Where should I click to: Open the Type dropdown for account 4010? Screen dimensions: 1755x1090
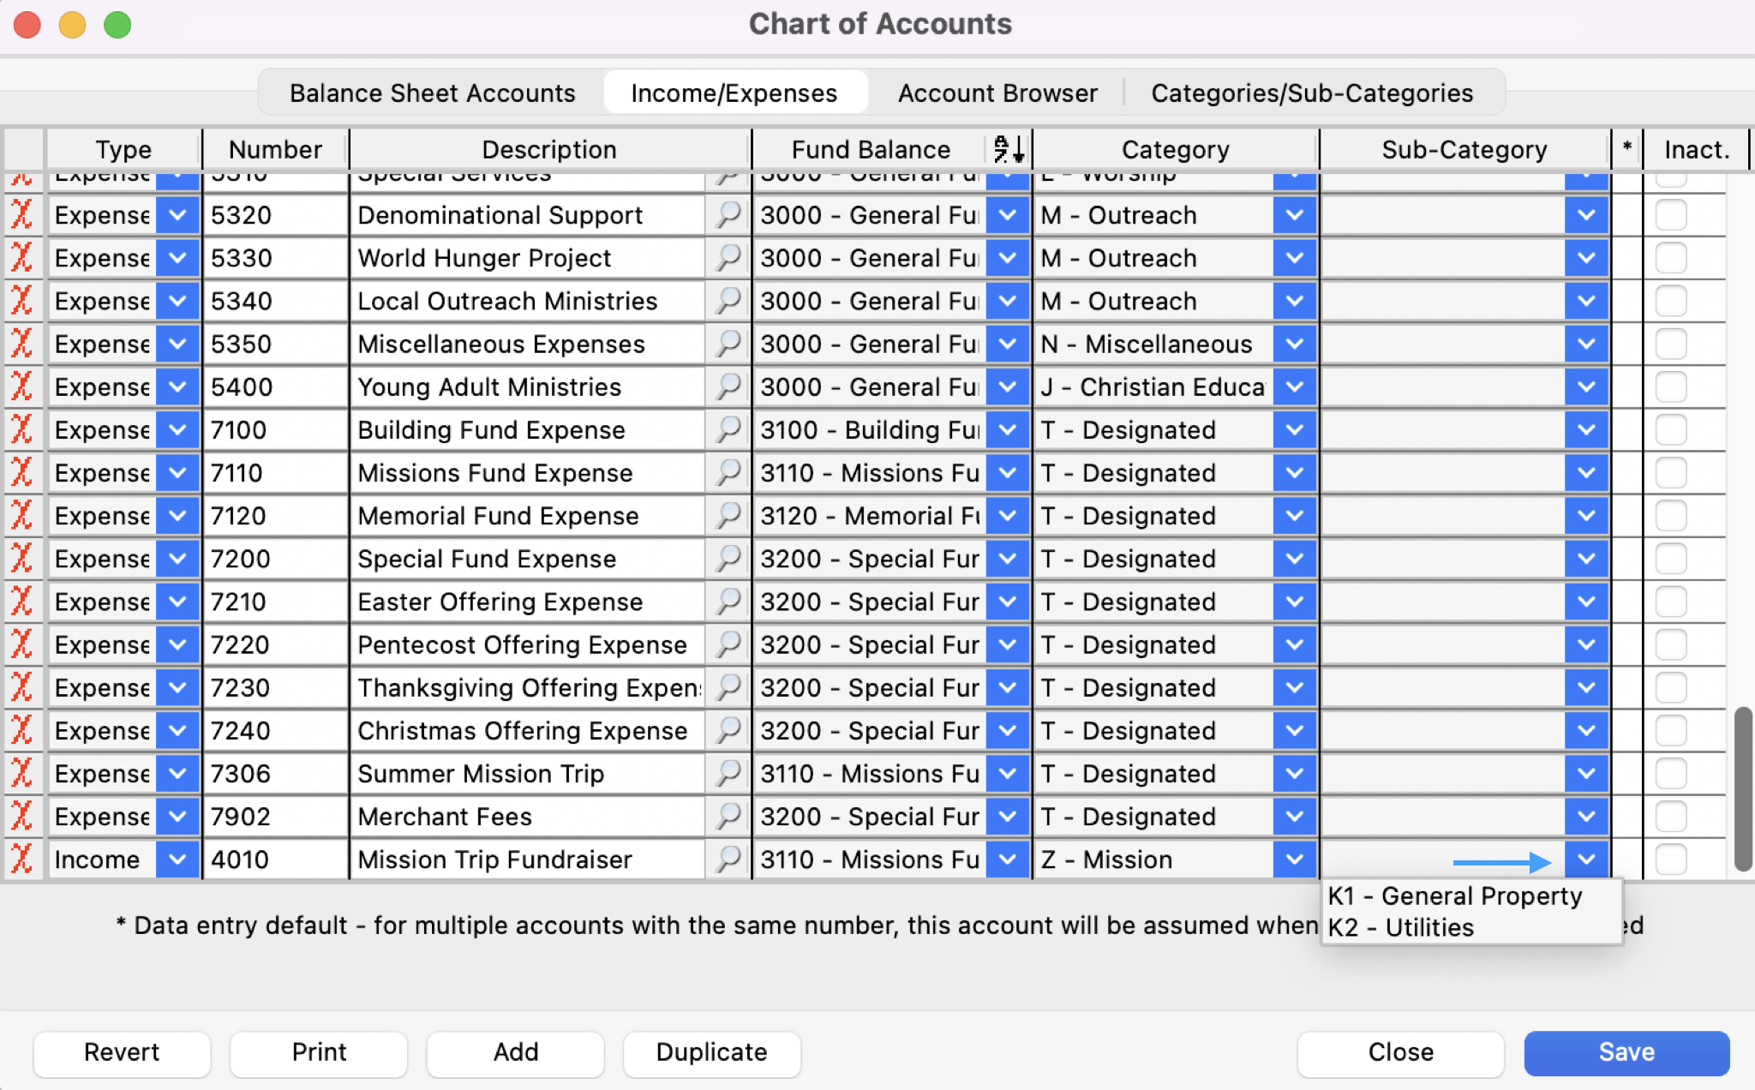tap(177, 859)
